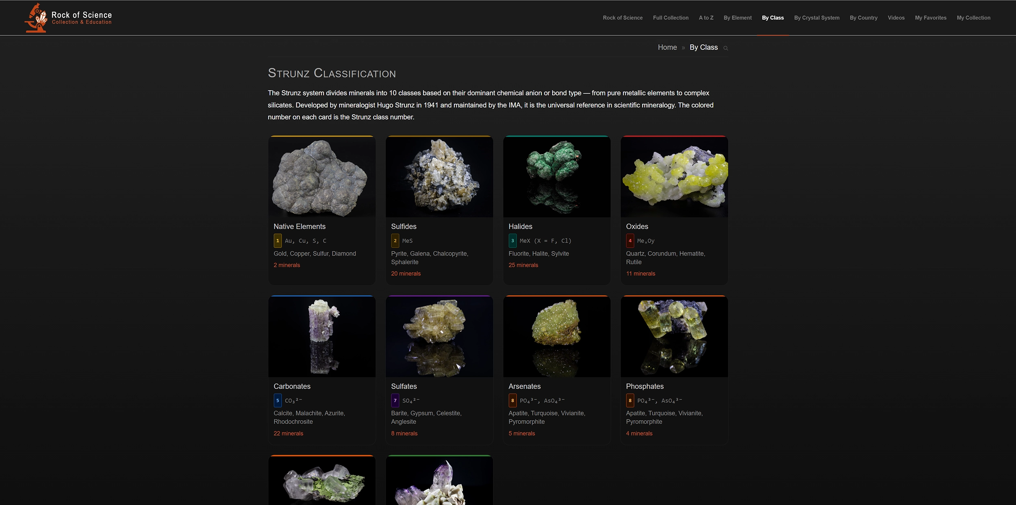Click the Sulfides mineral specimen thumbnail
The image size is (1016, 505).
point(439,177)
